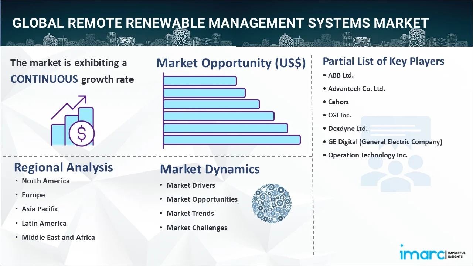473x266 pixels.
Task: Click the Market Opportunity (US$) heading
Action: pyautogui.click(x=231, y=63)
